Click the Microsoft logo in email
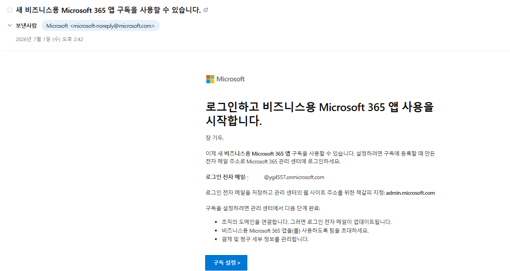510x271 pixels. tap(225, 79)
